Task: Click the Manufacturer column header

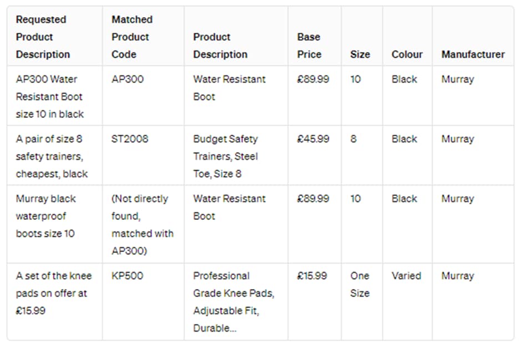Action: [473, 54]
